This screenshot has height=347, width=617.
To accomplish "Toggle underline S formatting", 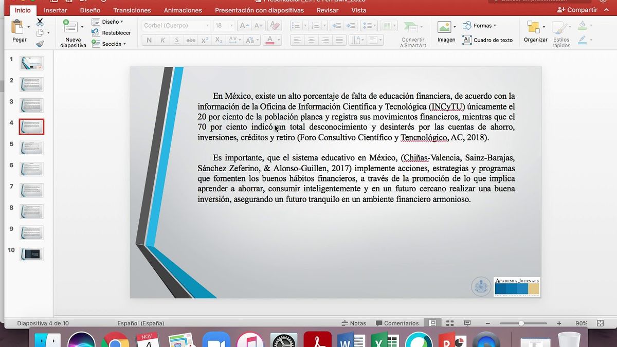I will pyautogui.click(x=177, y=40).
